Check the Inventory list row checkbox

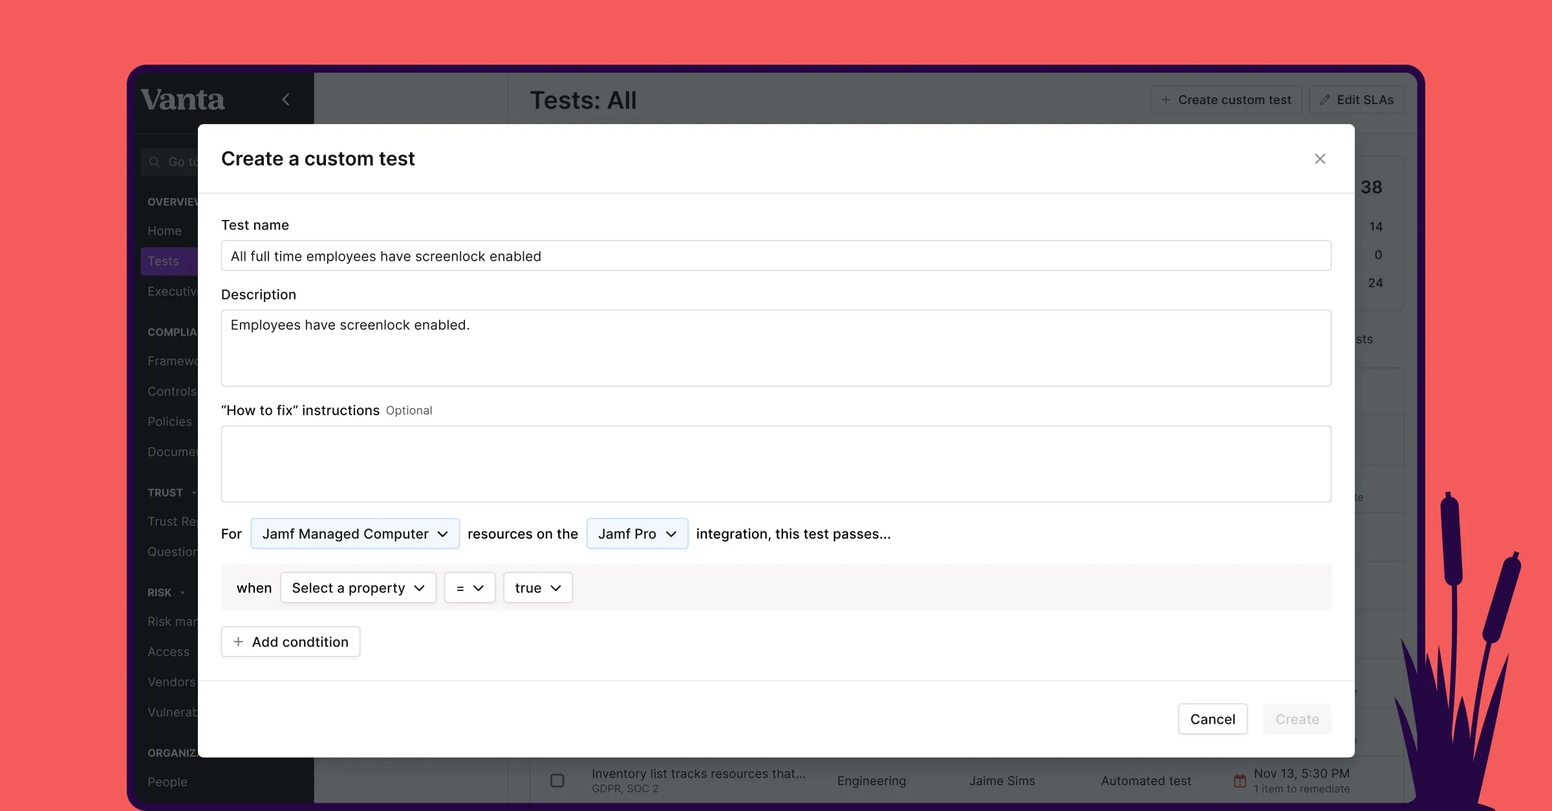tap(556, 780)
